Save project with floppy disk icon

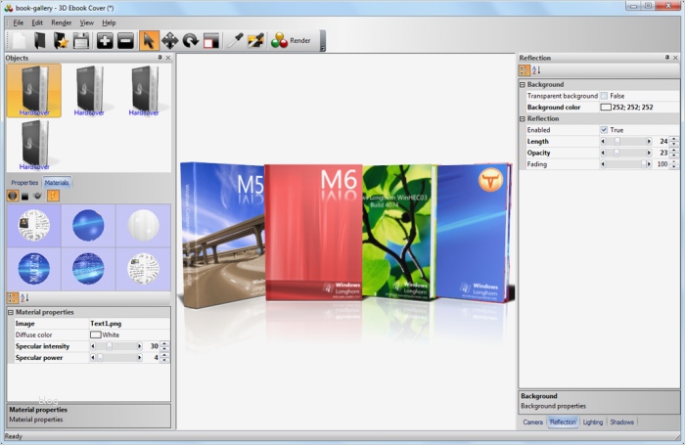click(x=81, y=41)
